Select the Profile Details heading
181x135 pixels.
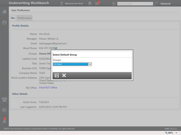[x=20, y=26]
